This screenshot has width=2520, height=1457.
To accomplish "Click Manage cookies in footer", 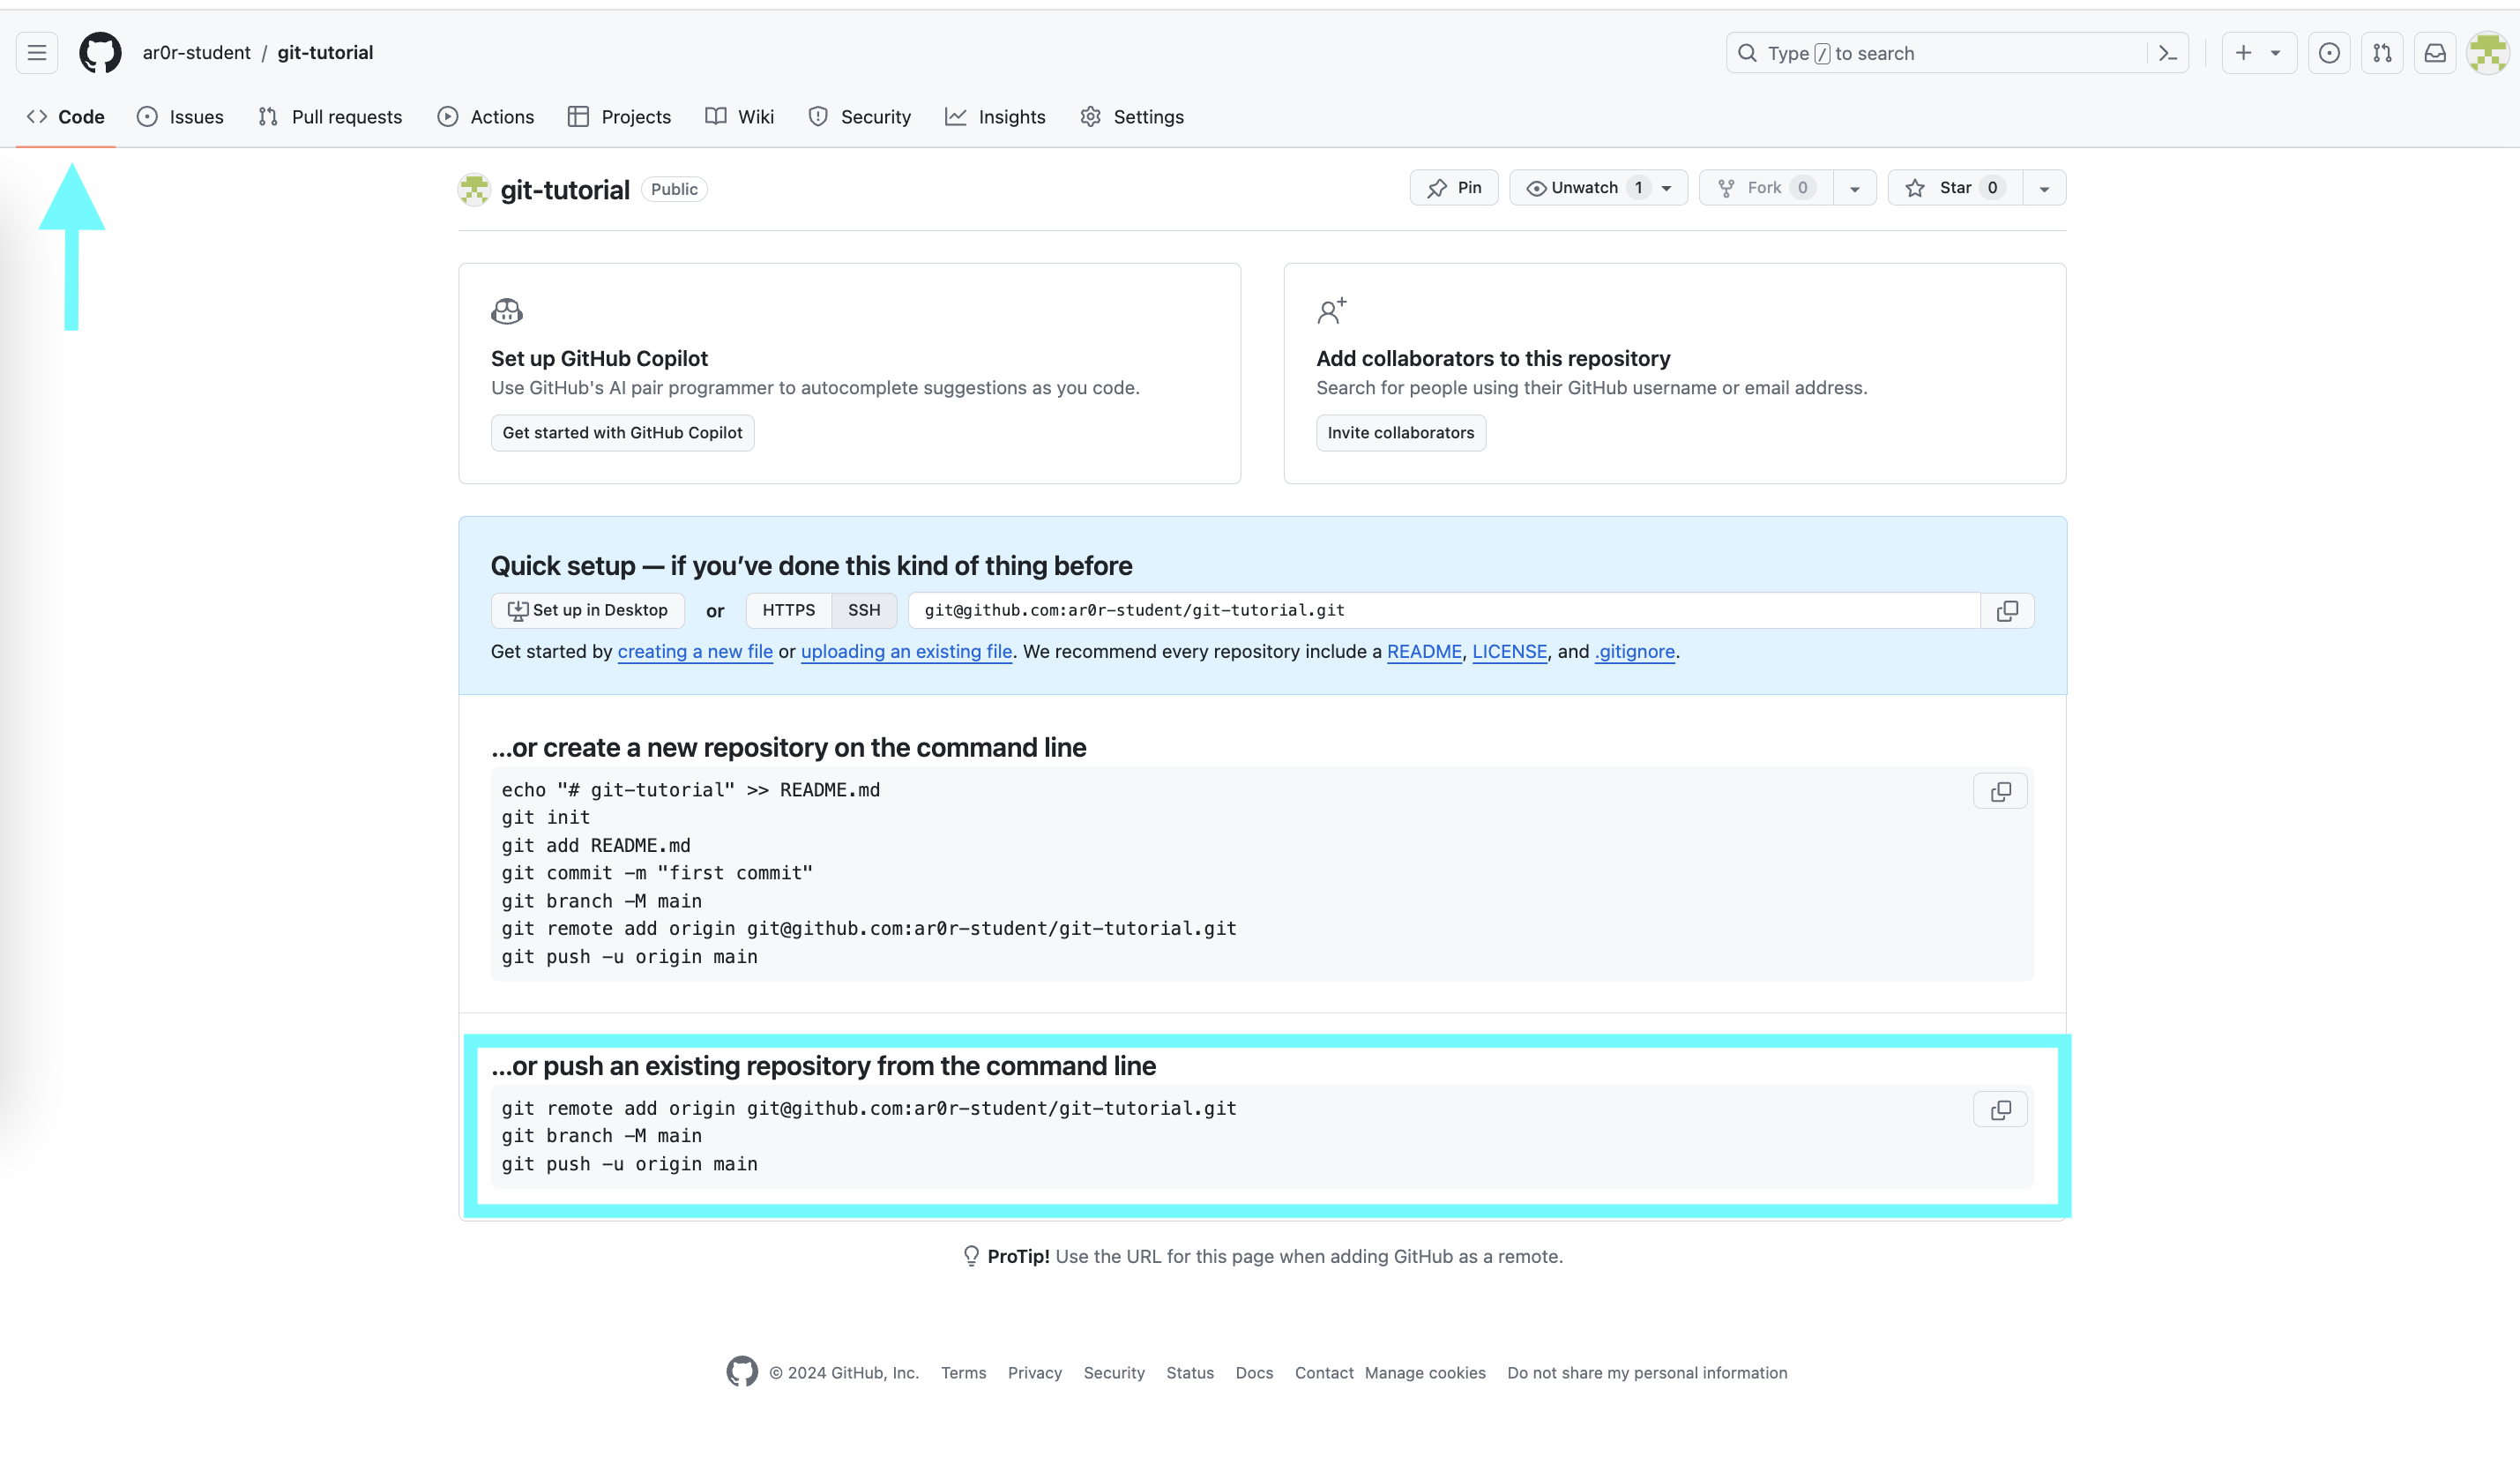I will pyautogui.click(x=1425, y=1373).
